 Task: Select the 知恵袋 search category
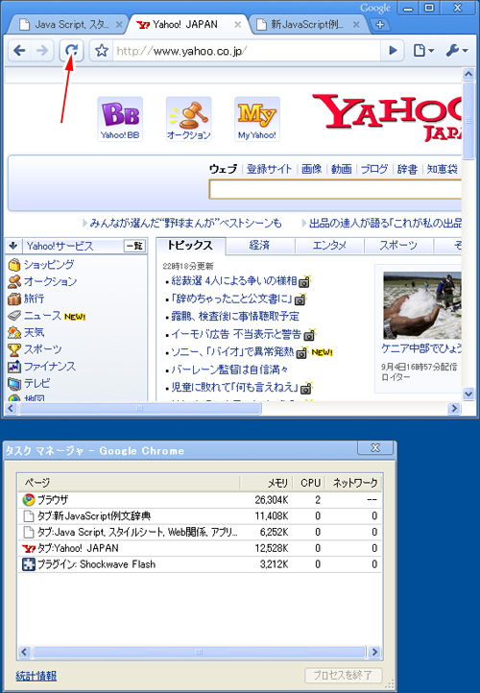[x=442, y=169]
